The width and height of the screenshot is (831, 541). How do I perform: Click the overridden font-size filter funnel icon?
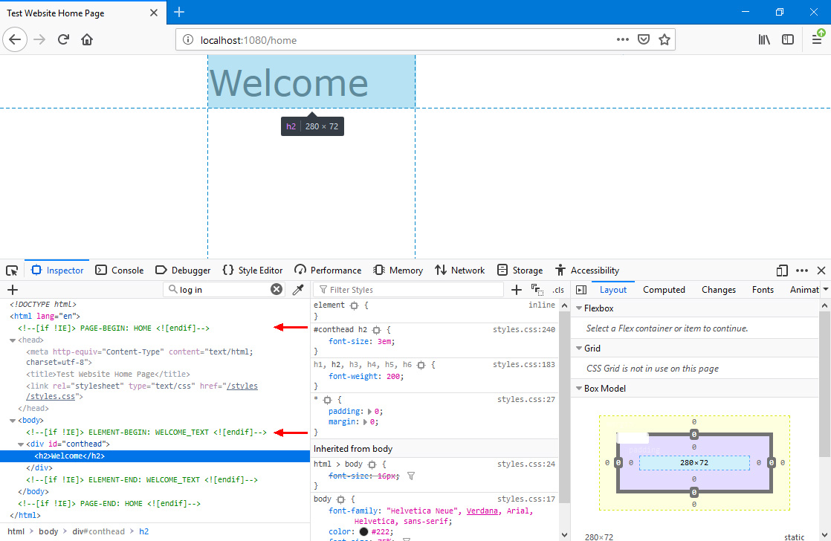click(411, 476)
